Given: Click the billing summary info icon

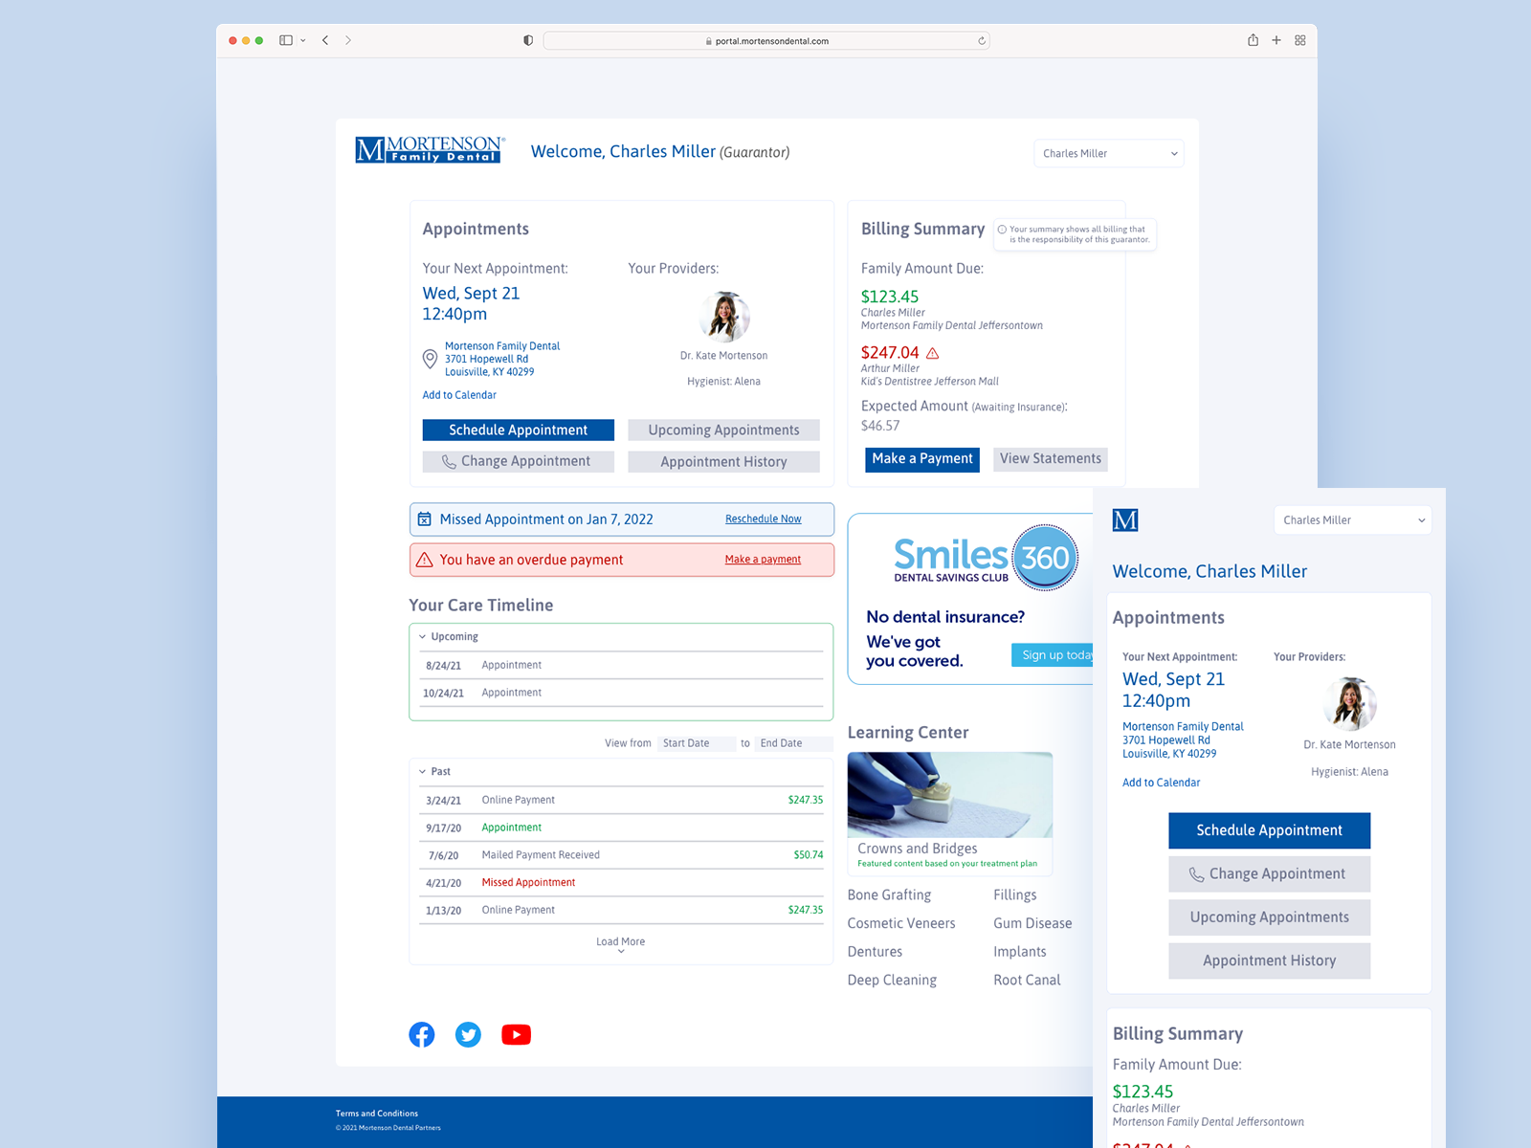Looking at the screenshot, I should point(1002,230).
